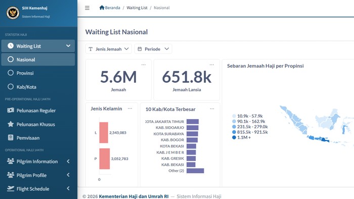Open options menu on Jenis Kelamin chart
The width and height of the screenshot is (354, 199).
click(x=130, y=109)
